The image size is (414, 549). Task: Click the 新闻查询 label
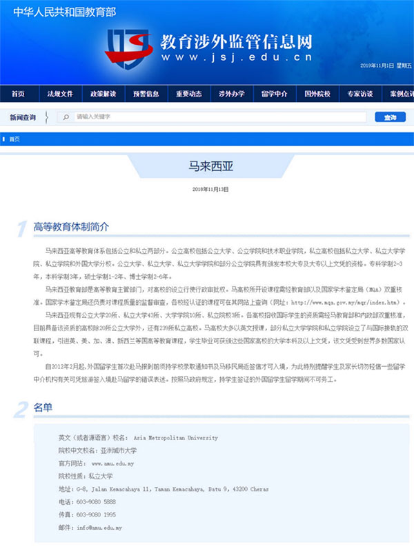pos(23,117)
